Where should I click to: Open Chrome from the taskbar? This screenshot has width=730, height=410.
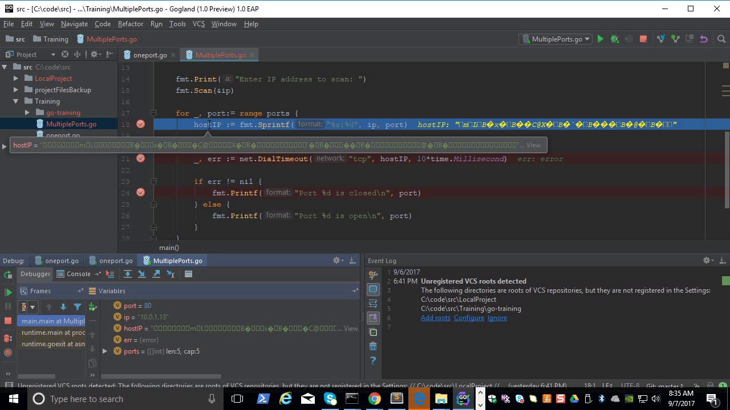(374, 399)
